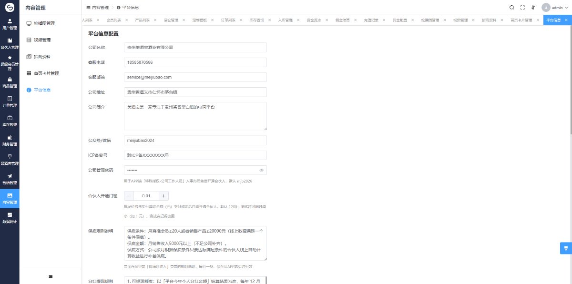Edit the 客服邮箱 input field

pos(195,77)
